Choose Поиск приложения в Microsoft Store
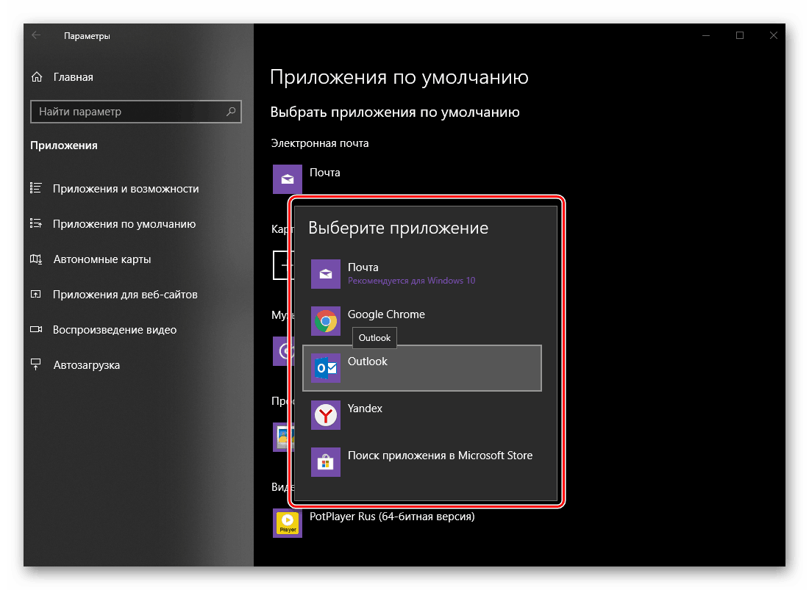 pos(422,461)
